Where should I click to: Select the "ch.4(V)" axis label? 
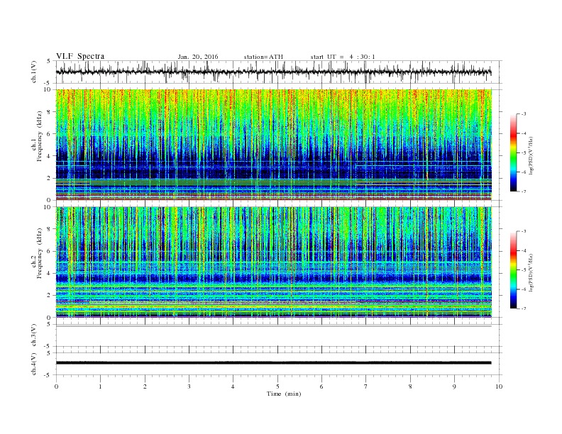[34, 364]
